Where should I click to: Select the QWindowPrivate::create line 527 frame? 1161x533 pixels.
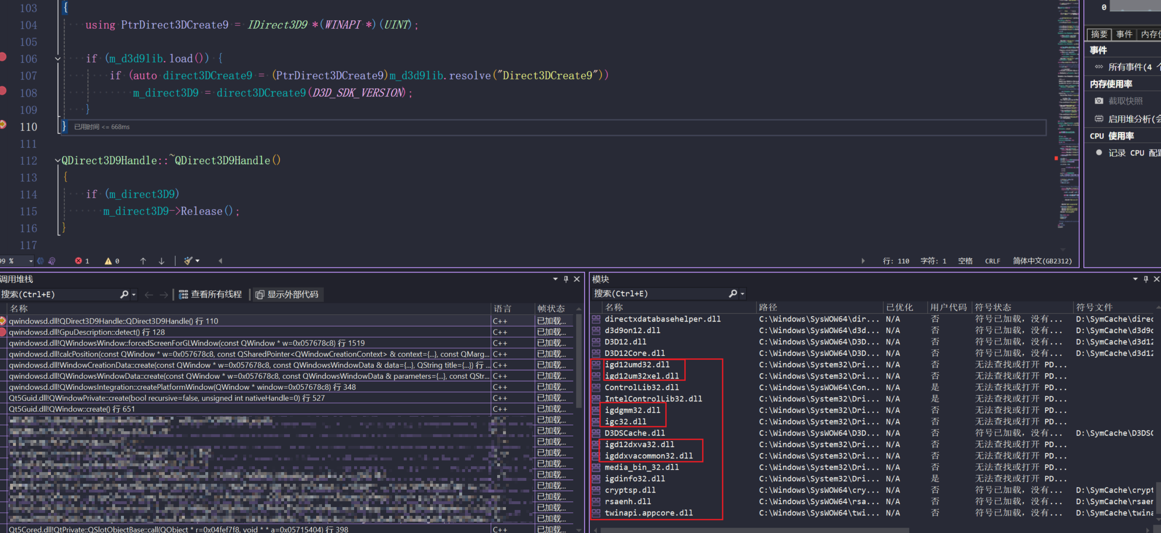point(287,398)
